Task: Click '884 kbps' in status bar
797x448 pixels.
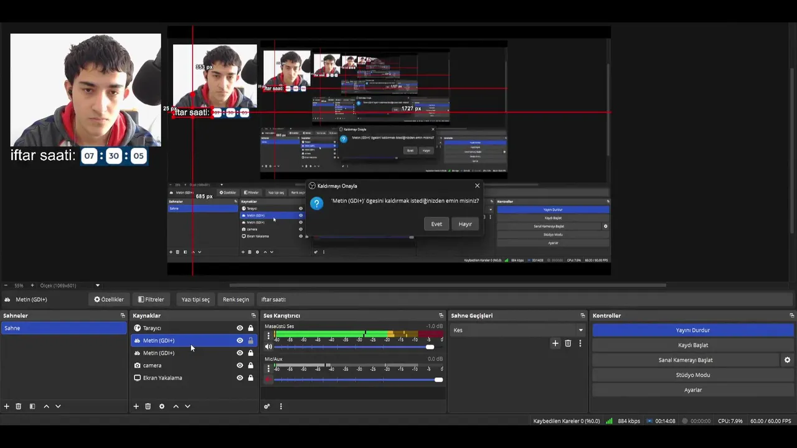Action: pyautogui.click(x=629, y=421)
